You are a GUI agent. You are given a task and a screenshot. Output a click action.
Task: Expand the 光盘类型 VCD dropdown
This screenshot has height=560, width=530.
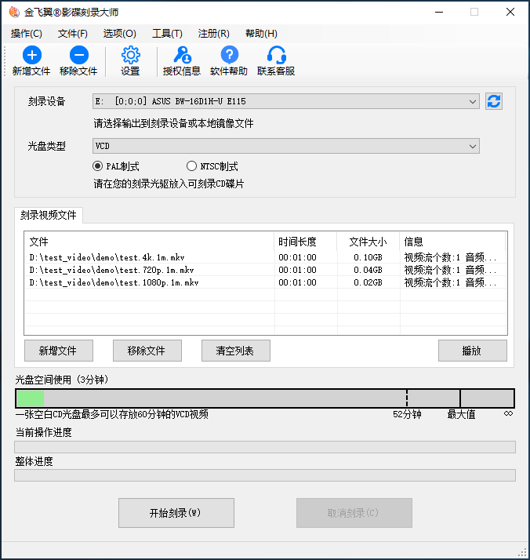[472, 146]
